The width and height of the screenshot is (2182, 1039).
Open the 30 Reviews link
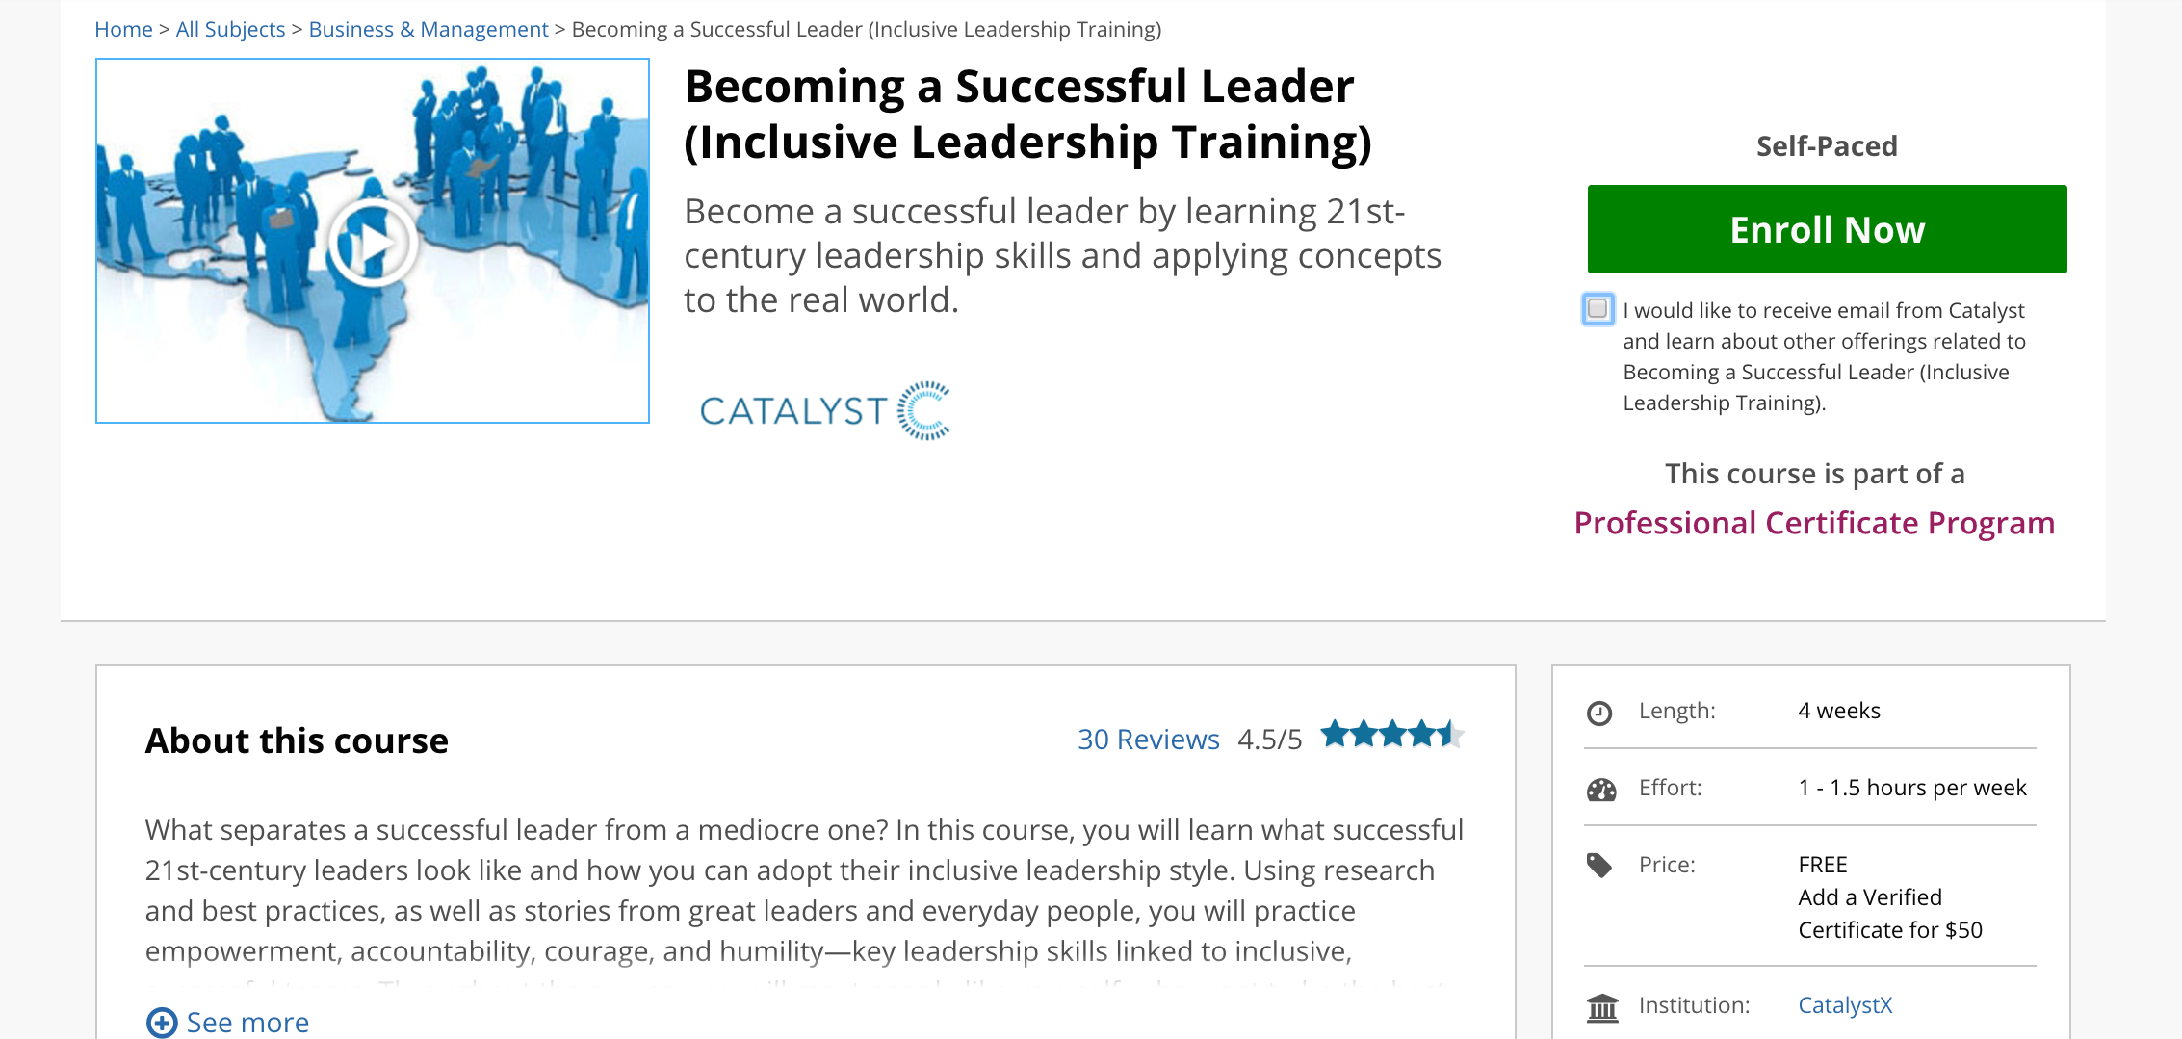[1149, 739]
